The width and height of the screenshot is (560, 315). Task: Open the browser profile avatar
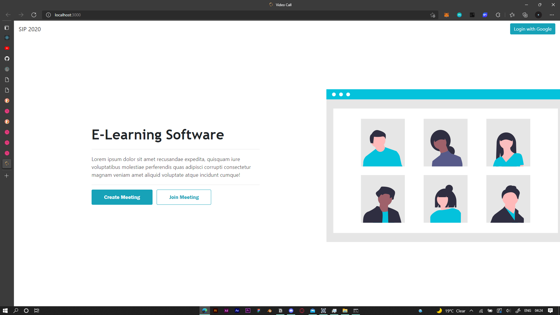pyautogui.click(x=538, y=15)
